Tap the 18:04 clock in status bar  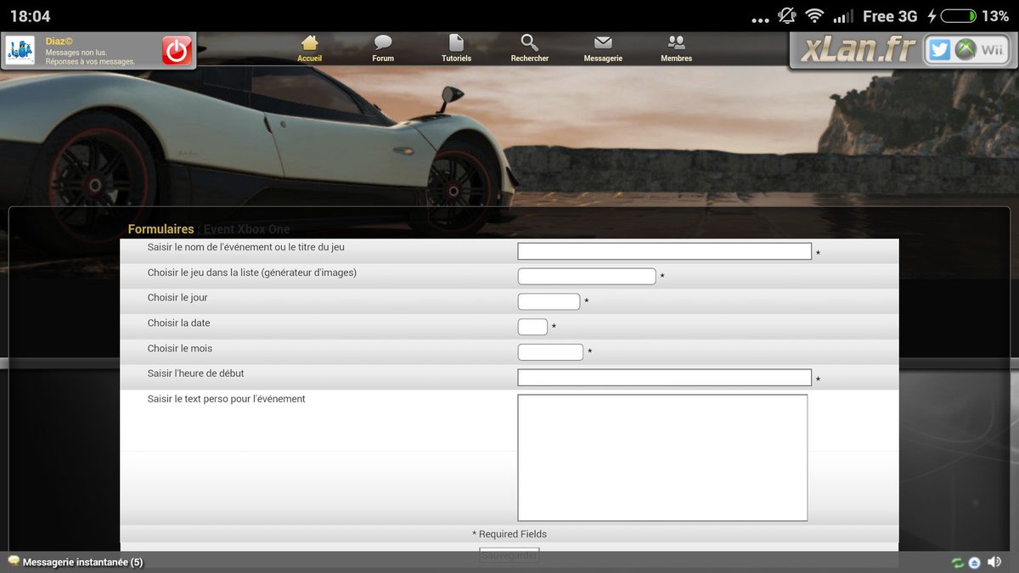[30, 16]
